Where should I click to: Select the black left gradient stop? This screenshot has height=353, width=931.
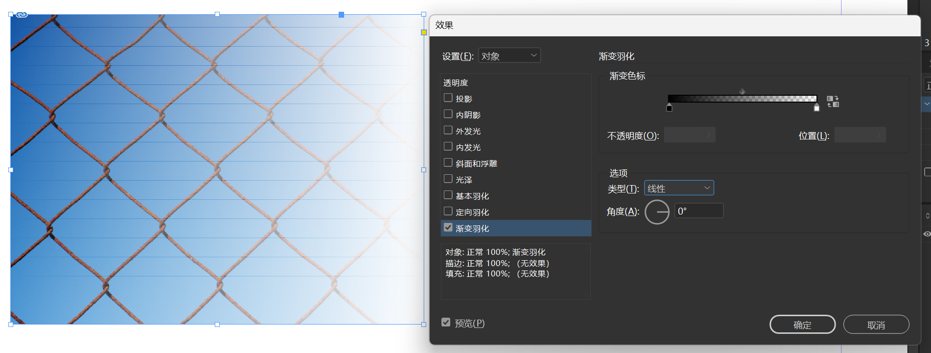pos(669,108)
